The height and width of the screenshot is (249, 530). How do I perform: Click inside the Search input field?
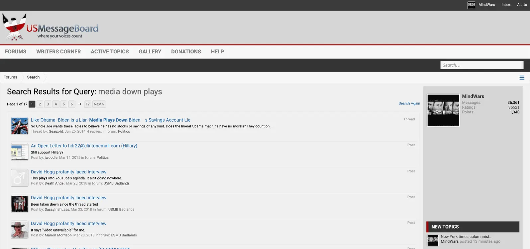click(481, 65)
